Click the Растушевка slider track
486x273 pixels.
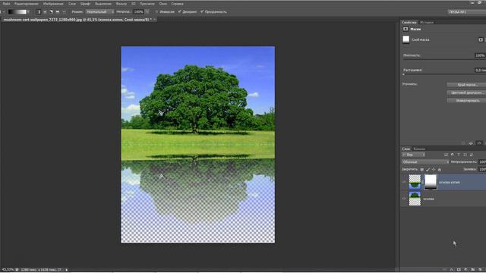click(443, 74)
